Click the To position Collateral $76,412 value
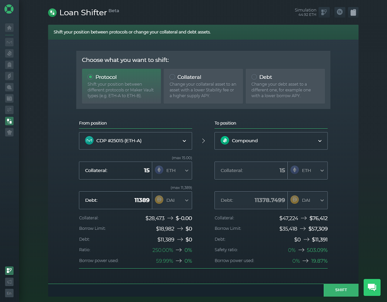 pyautogui.click(x=318, y=218)
